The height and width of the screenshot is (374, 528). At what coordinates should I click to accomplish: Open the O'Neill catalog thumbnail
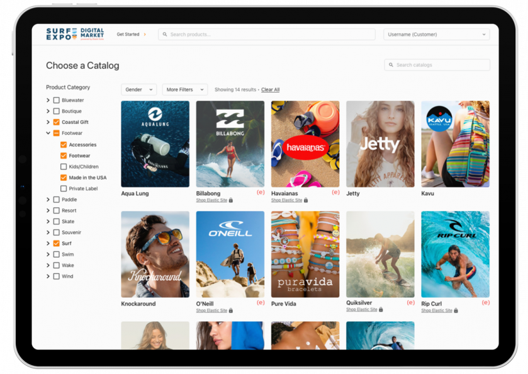point(230,254)
